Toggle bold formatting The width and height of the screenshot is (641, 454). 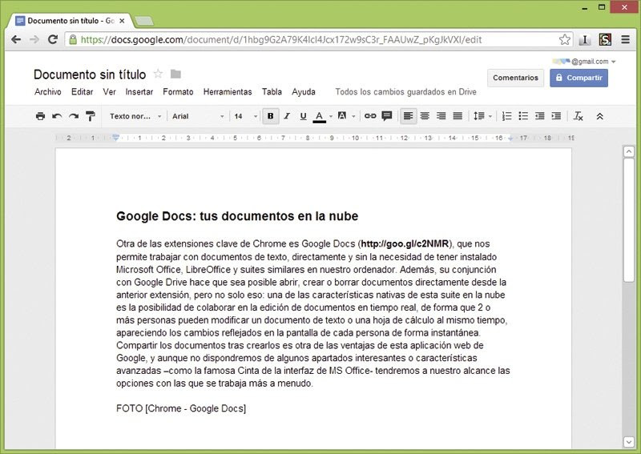270,116
